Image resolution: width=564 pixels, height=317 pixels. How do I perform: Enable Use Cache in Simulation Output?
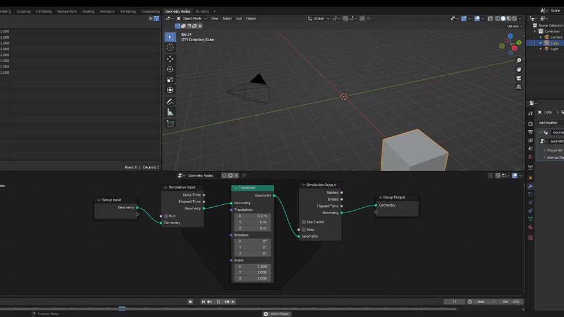tap(304, 222)
